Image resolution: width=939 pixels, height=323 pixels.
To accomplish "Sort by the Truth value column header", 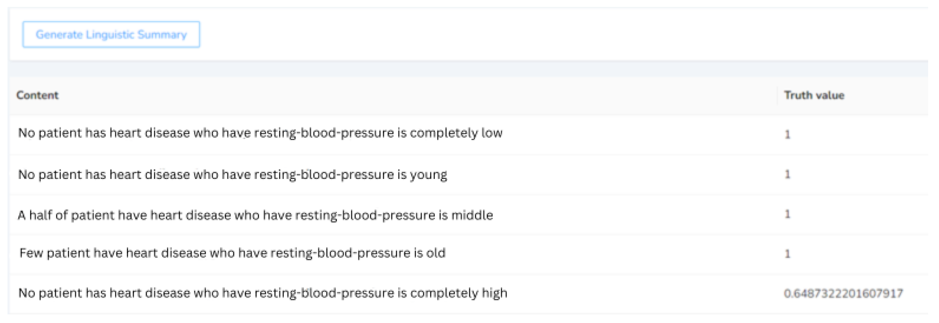I will [x=814, y=95].
